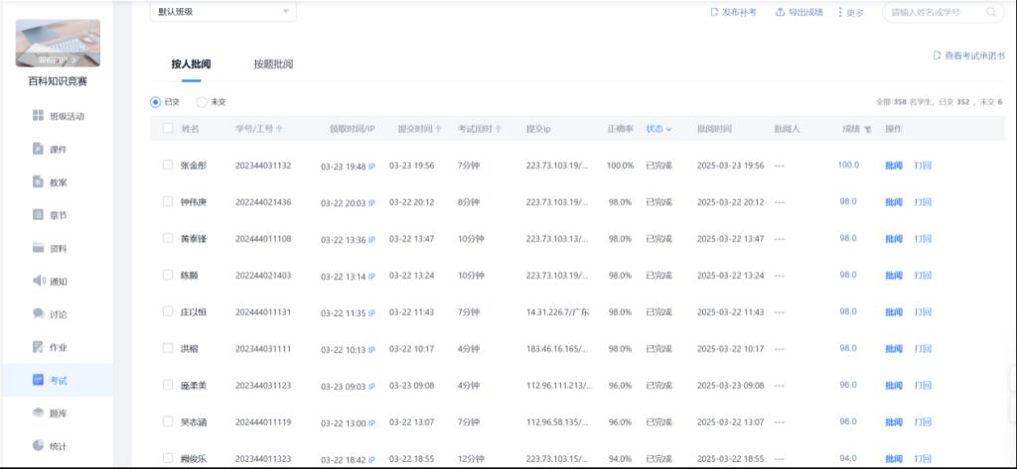The height and width of the screenshot is (469, 1017).
Task: Select the 未交 radio button
Action: click(202, 101)
